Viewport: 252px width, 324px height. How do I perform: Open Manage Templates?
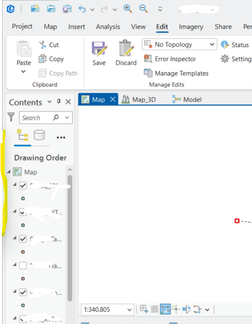[176, 73]
